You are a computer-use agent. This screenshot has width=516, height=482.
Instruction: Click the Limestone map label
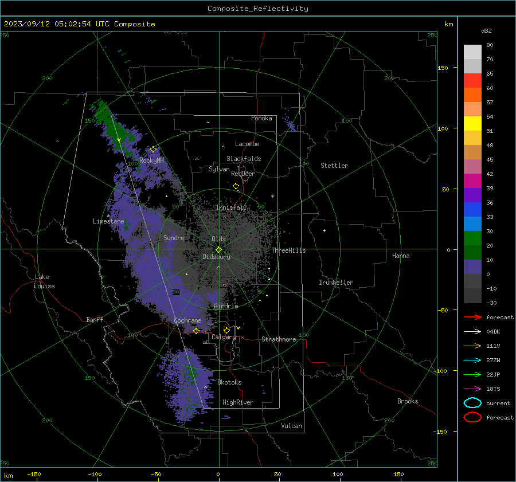click(108, 221)
